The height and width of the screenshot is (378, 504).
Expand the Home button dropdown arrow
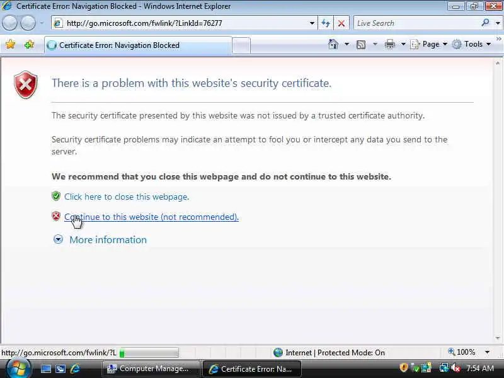click(346, 44)
